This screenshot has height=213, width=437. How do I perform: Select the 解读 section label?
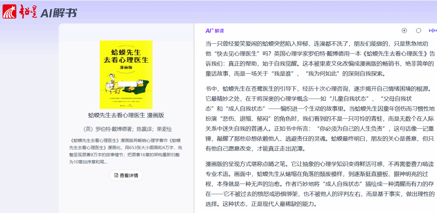pyautogui.click(x=219, y=31)
